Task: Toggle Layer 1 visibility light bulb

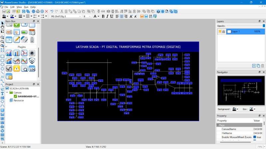Action: pos(220,31)
